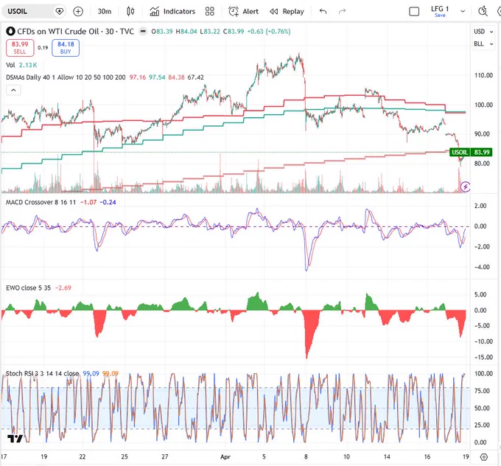
Task: Select the WTI Crude Oil symbol logo
Action: (10, 32)
